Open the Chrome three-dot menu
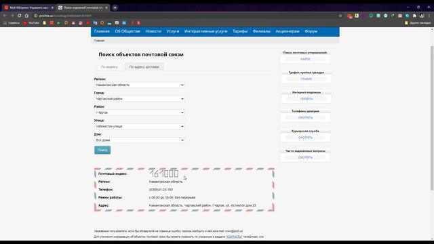This screenshot has height=244, width=434. [429, 16]
